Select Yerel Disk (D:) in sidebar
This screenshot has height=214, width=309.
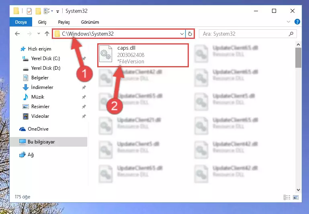pyautogui.click(x=46, y=68)
